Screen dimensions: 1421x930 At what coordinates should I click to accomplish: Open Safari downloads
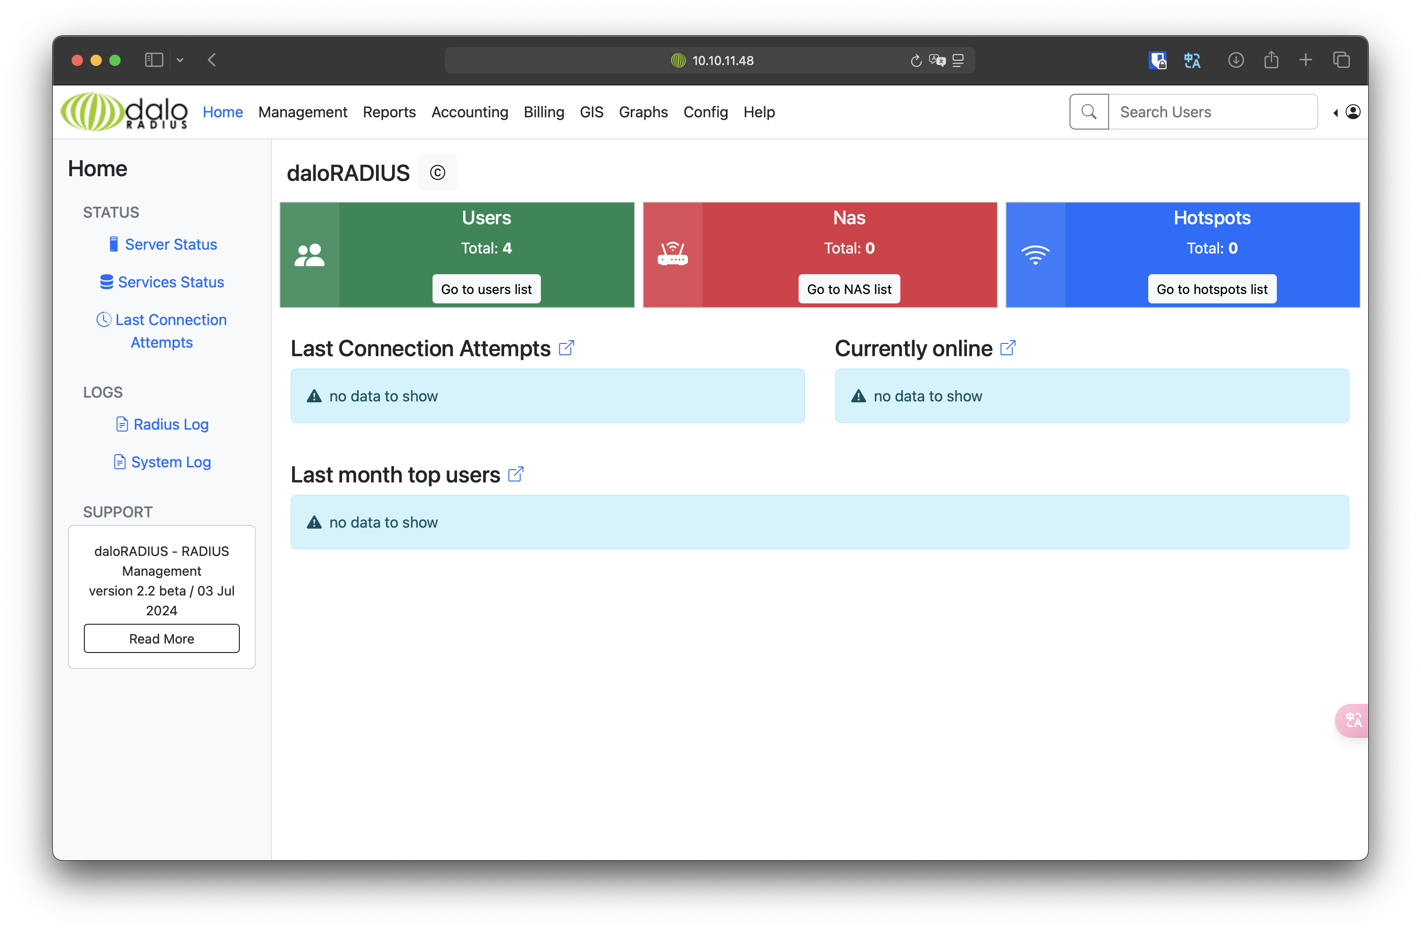click(x=1236, y=60)
